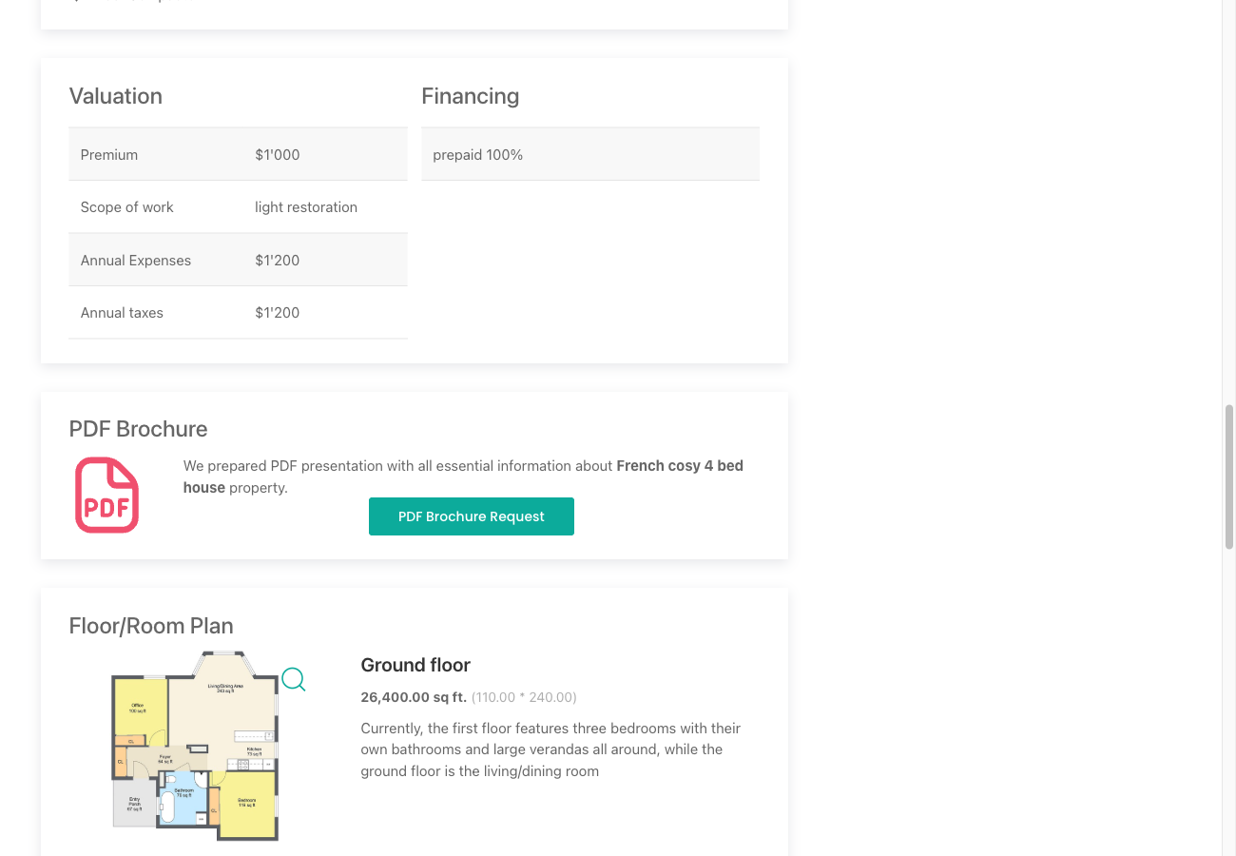The image size is (1236, 856).
Task: Select the $1'000 premium value
Action: (x=277, y=154)
